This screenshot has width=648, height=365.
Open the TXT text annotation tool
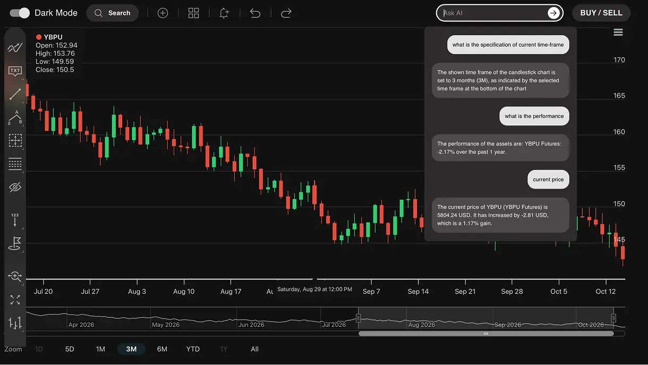pyautogui.click(x=15, y=71)
